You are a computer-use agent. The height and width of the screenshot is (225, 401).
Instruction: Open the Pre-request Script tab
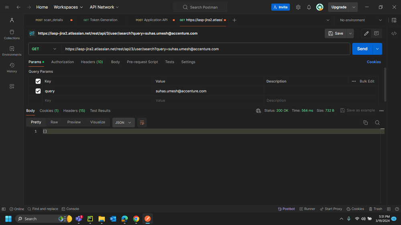[x=142, y=62]
